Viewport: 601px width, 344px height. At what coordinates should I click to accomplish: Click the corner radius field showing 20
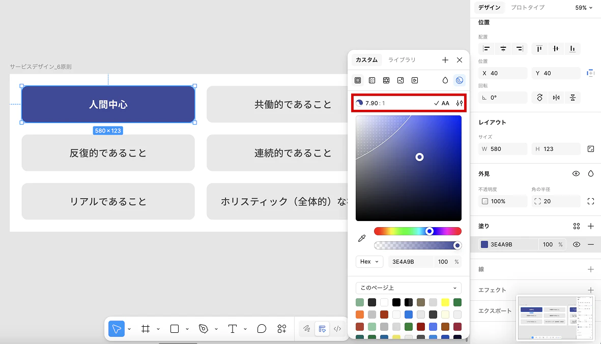(x=556, y=201)
